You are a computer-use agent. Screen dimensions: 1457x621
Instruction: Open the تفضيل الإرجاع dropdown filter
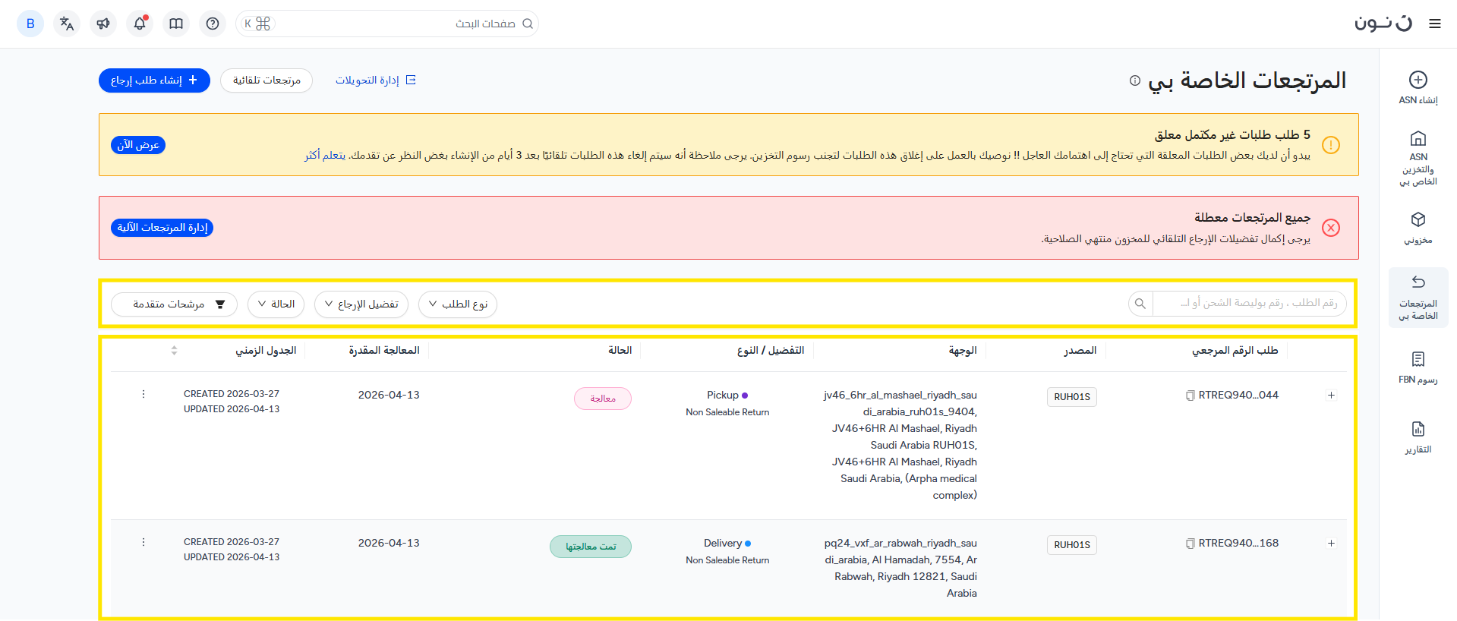point(361,304)
